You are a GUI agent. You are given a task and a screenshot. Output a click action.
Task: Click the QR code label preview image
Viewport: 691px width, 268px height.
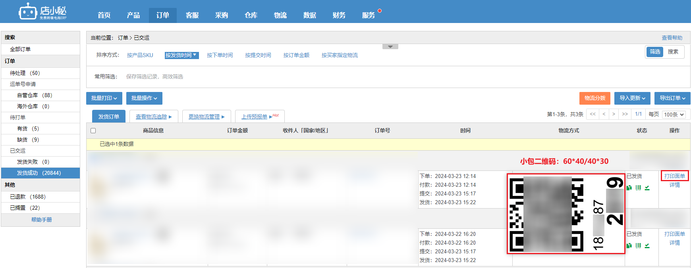566,214
